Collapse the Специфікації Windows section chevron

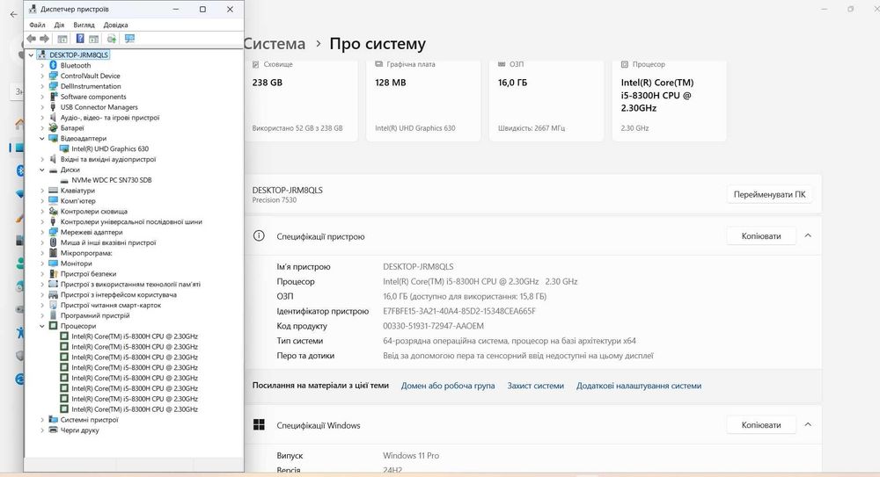coord(808,424)
